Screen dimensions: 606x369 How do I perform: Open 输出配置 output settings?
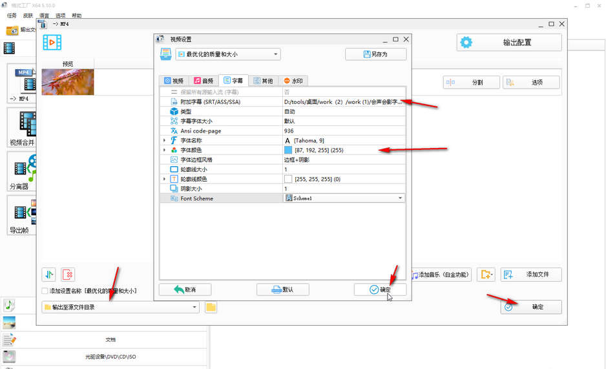click(509, 43)
